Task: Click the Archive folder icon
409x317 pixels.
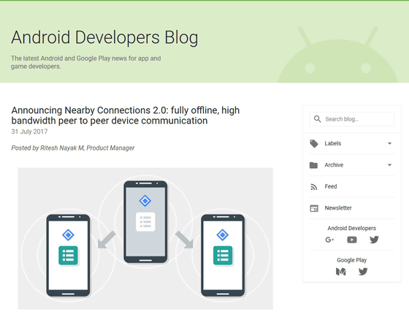Action: click(313, 165)
